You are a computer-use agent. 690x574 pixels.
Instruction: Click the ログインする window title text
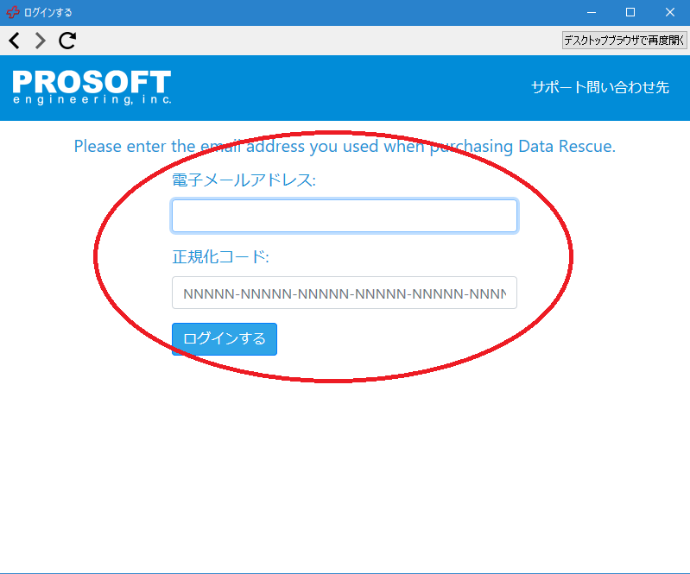click(x=48, y=13)
